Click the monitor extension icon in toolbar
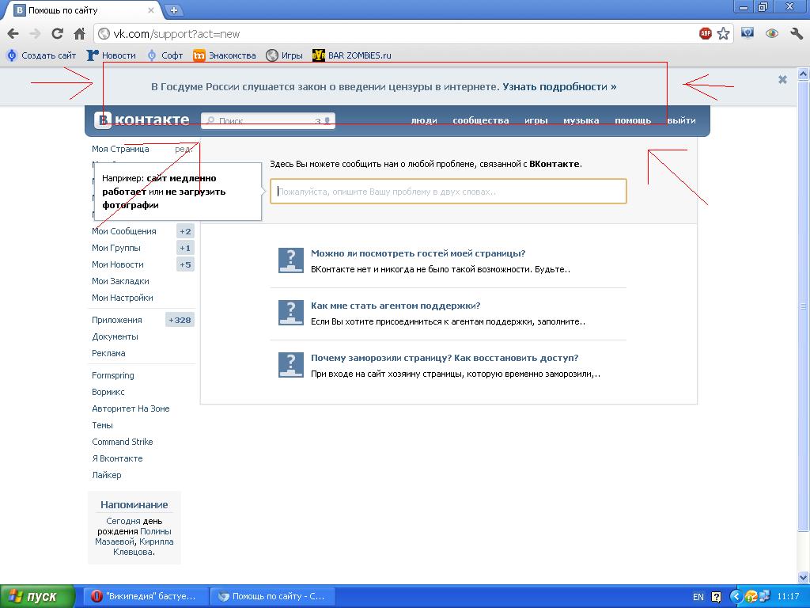Image resolution: width=810 pixels, height=608 pixels. pos(747,34)
